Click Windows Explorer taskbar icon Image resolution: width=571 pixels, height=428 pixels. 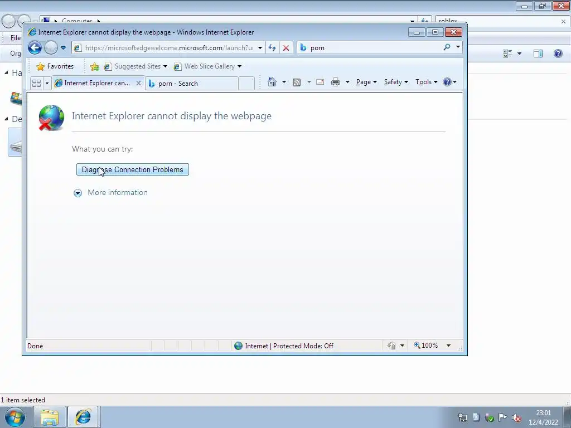(50, 417)
